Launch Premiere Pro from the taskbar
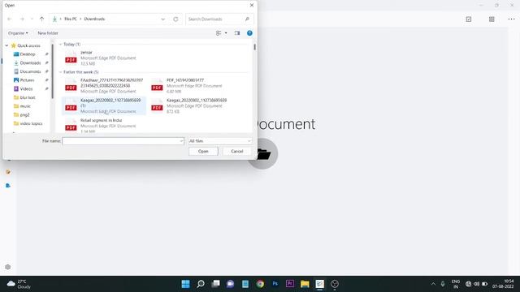Image resolution: width=520 pixels, height=292 pixels. click(x=290, y=284)
